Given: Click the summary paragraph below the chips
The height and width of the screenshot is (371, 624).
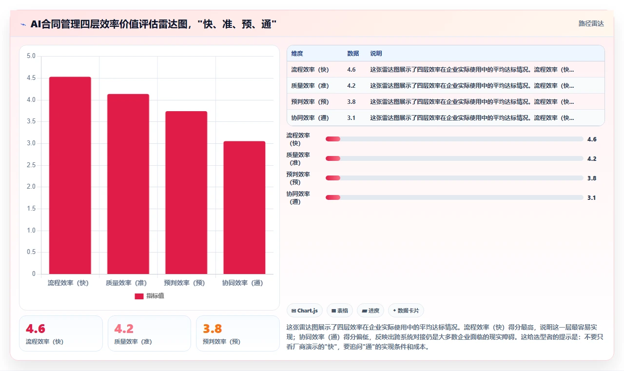Looking at the screenshot, I should click(445, 337).
